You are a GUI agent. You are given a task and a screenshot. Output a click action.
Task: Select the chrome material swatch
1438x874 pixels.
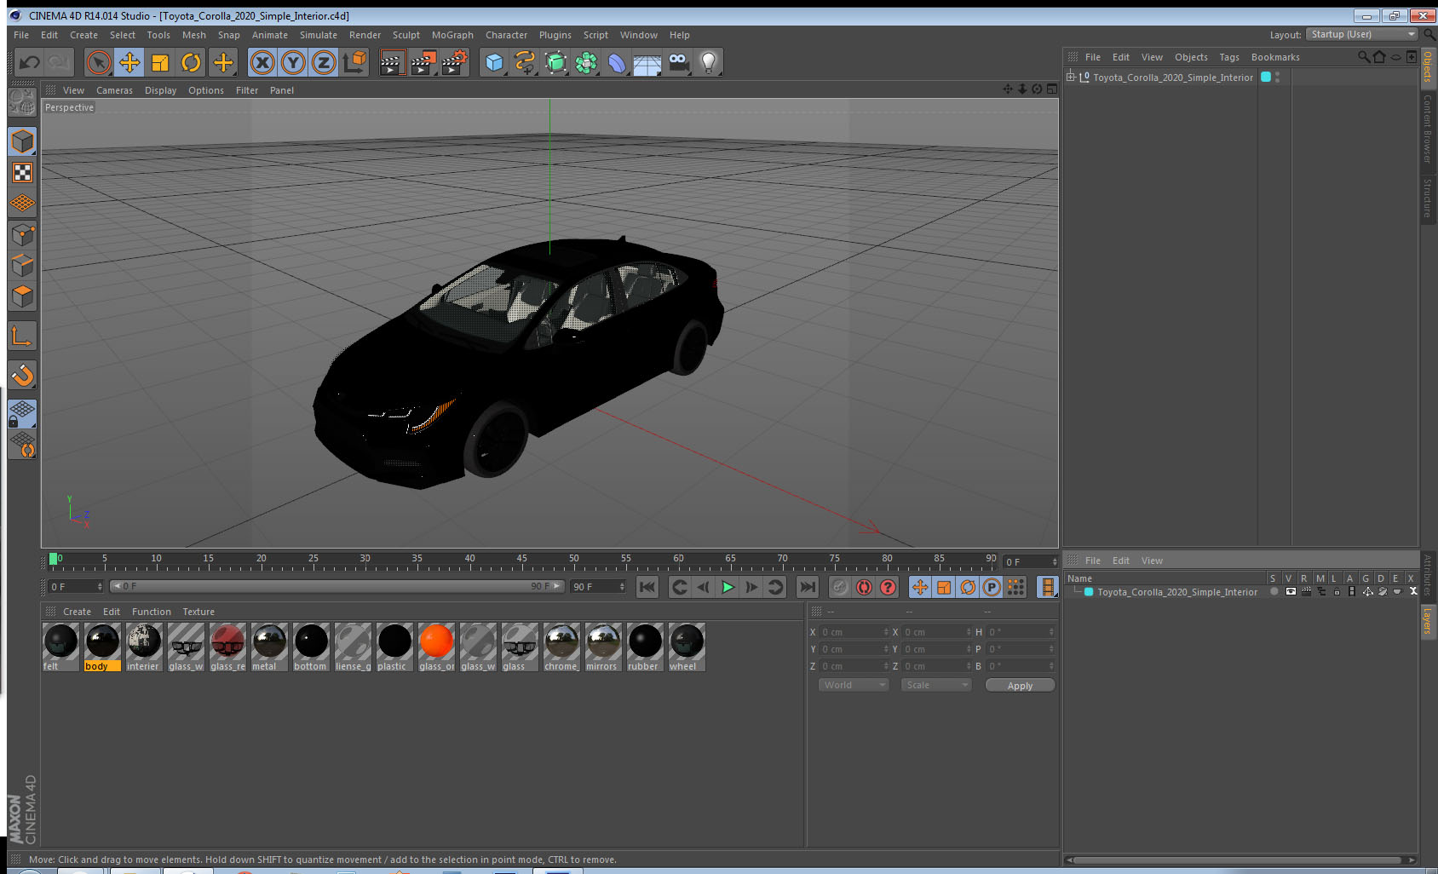[x=561, y=647]
